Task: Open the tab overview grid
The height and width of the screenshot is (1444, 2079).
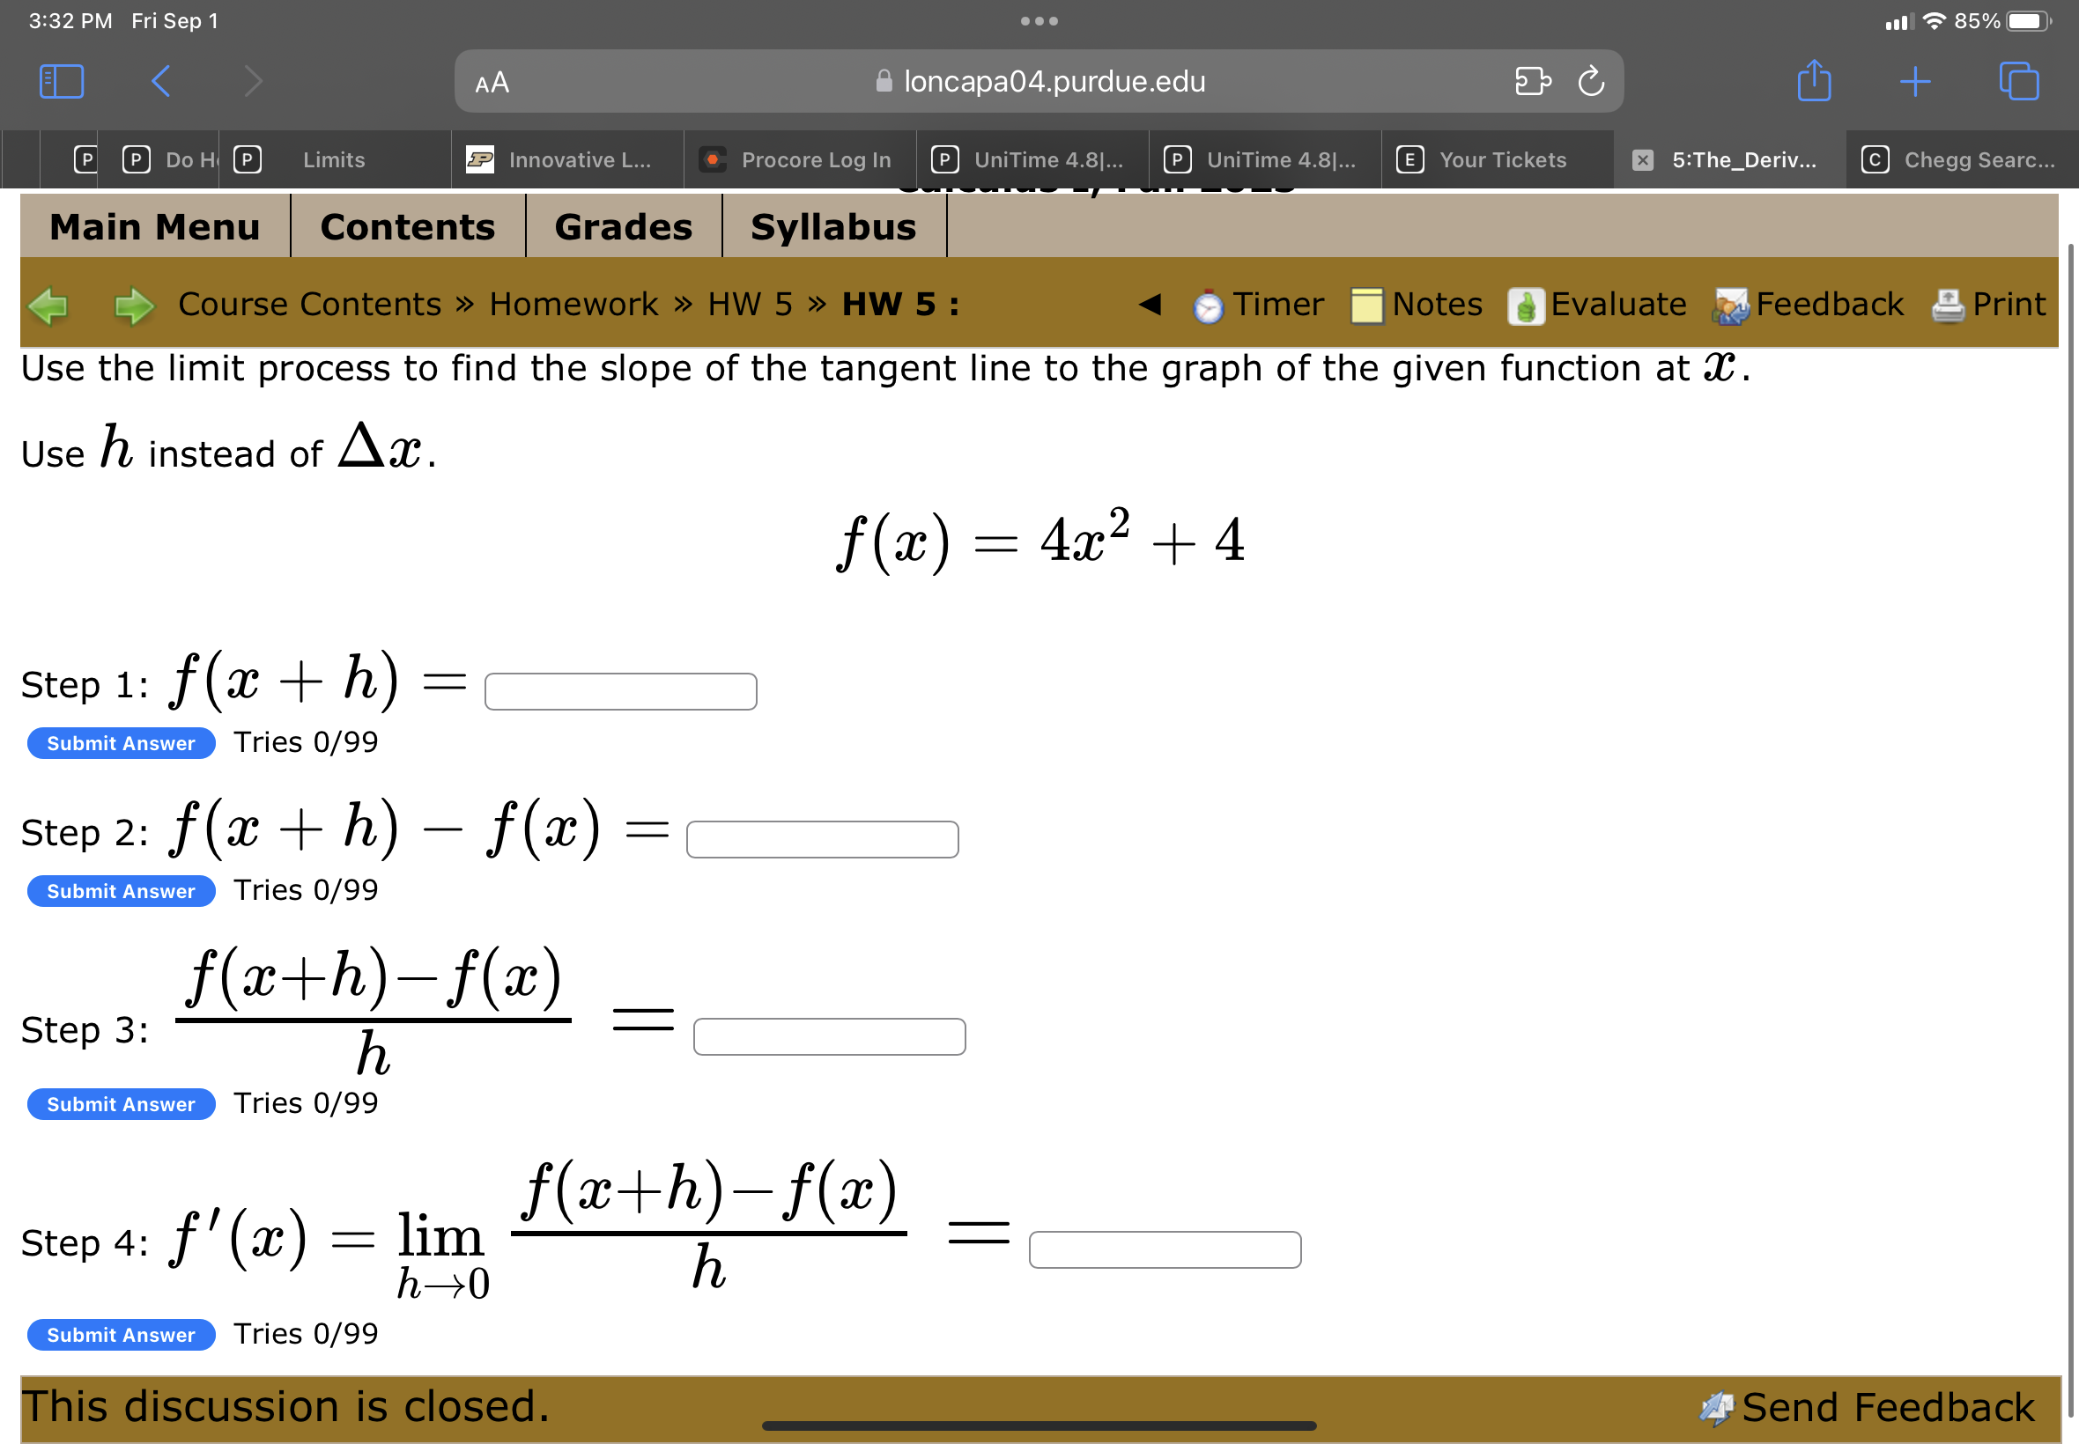Action: (2020, 80)
